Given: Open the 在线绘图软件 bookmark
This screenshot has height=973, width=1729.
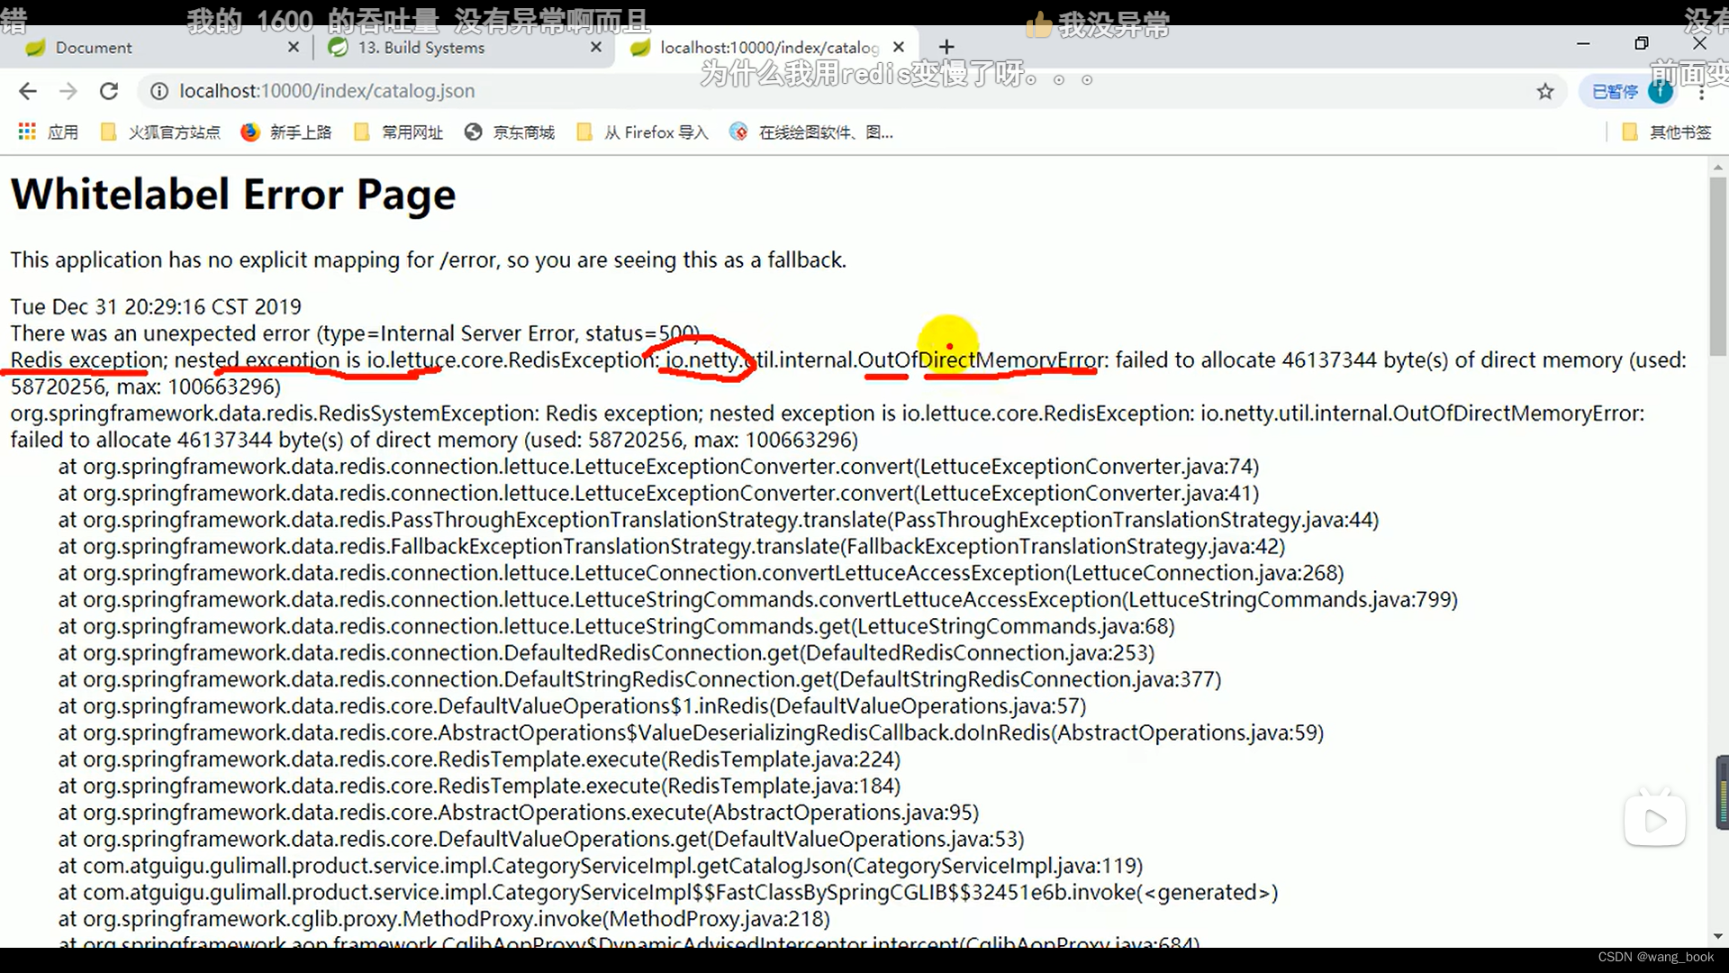Looking at the screenshot, I should [x=811, y=132].
